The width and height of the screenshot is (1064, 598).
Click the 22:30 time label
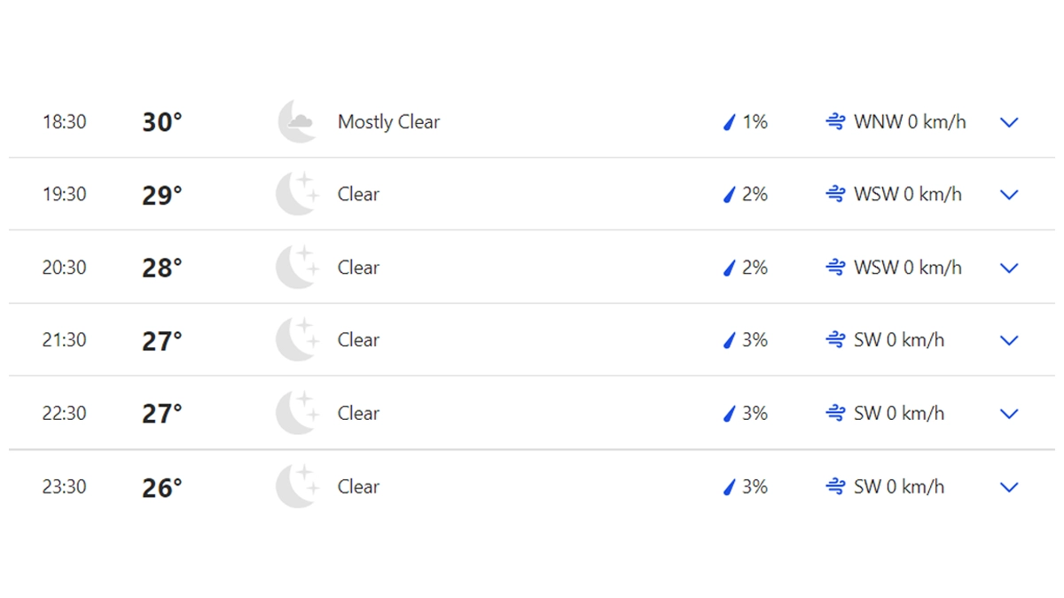[65, 414]
